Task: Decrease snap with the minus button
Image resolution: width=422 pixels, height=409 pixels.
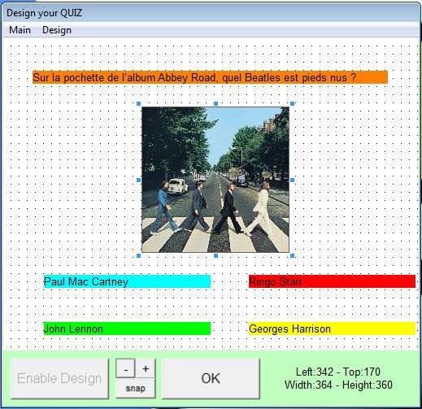Action: click(x=126, y=368)
